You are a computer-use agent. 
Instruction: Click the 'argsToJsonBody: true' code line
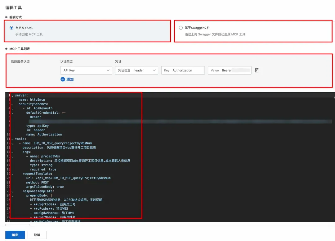pos(45,187)
